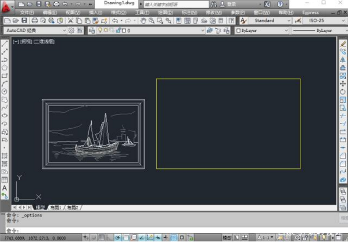Activate the Arc tool
This screenshot has height=242, width=348.
click(x=5, y=84)
